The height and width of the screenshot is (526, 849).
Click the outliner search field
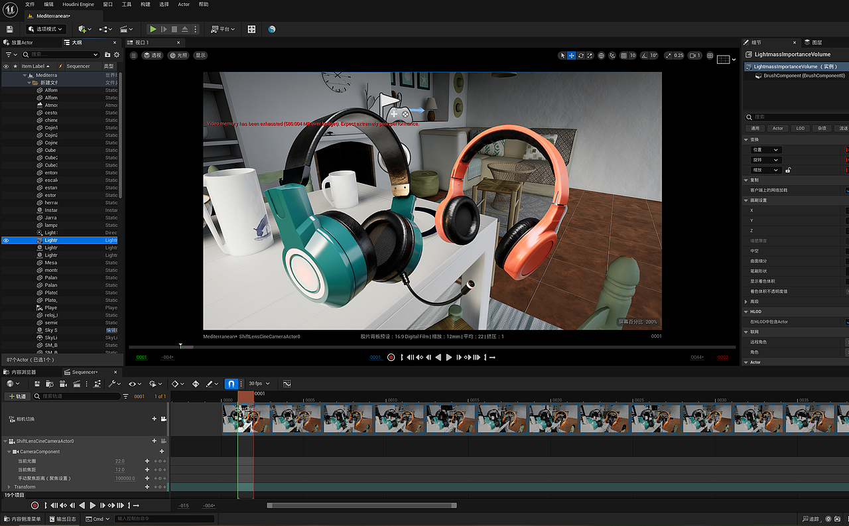pyautogui.click(x=60, y=54)
